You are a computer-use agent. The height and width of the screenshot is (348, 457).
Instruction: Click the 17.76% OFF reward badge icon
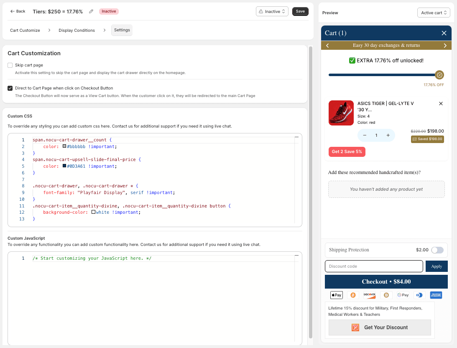coord(439,75)
